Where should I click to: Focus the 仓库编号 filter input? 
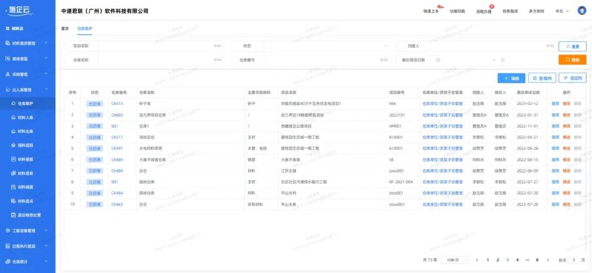pos(327,60)
